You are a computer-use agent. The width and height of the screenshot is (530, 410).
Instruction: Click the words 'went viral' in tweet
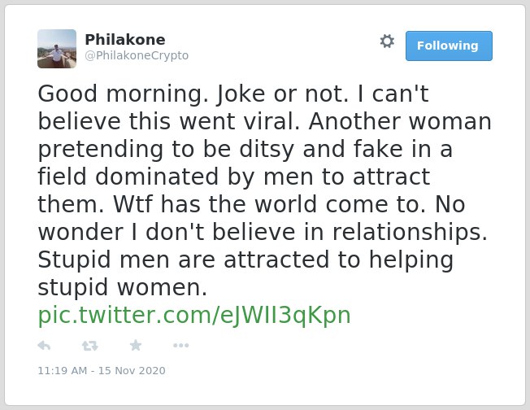(239, 121)
